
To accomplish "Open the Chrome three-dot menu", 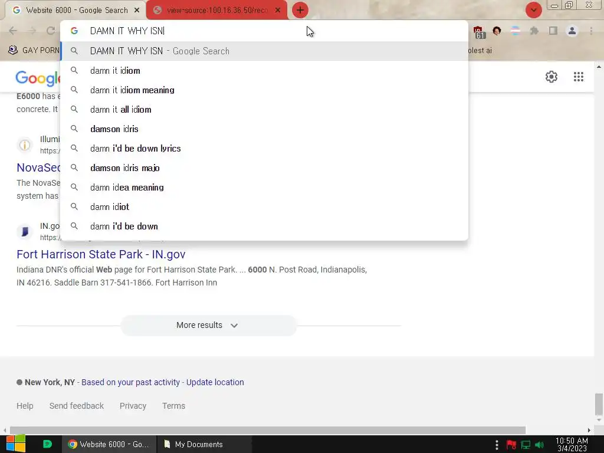I will click(591, 31).
